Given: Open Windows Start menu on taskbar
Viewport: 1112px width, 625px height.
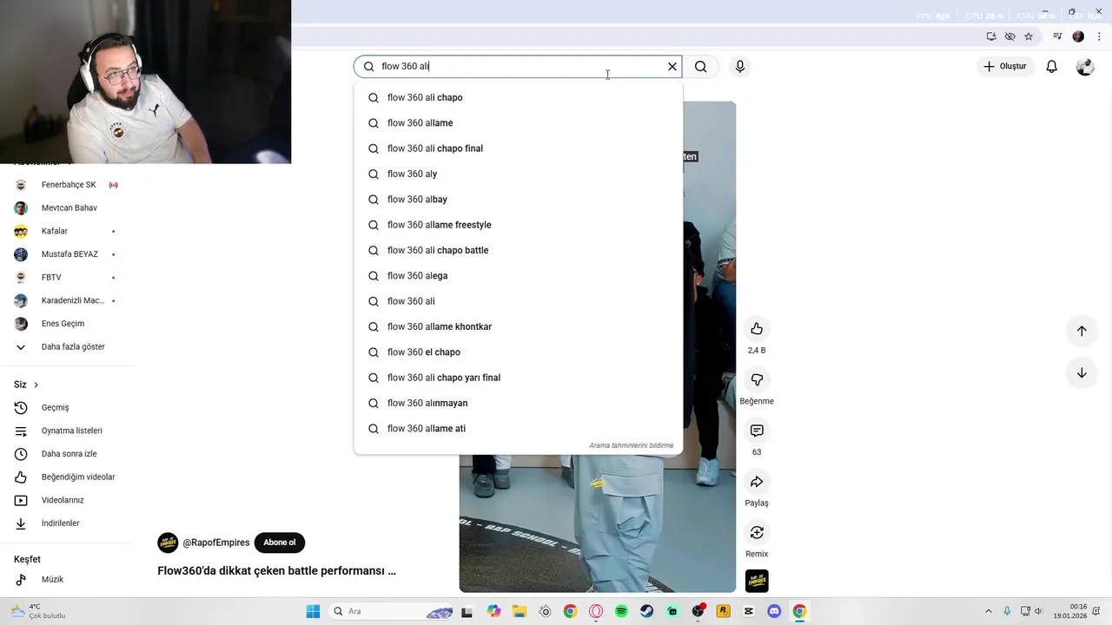Looking at the screenshot, I should point(313,611).
